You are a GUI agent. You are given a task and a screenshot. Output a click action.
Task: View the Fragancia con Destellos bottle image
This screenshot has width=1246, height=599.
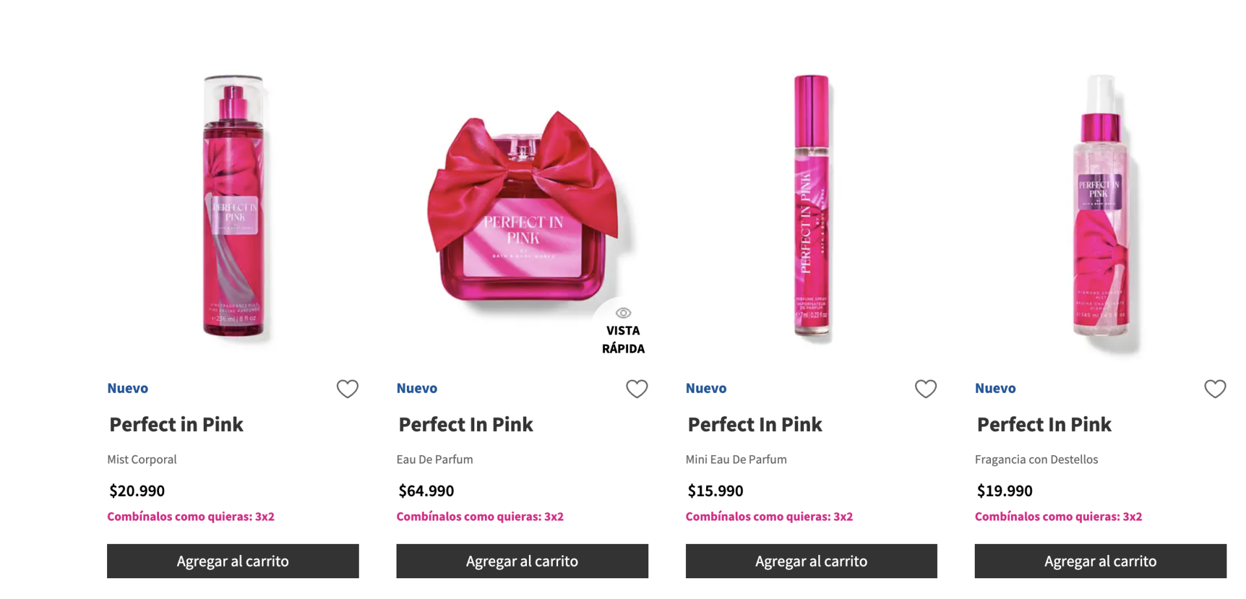point(1101,207)
